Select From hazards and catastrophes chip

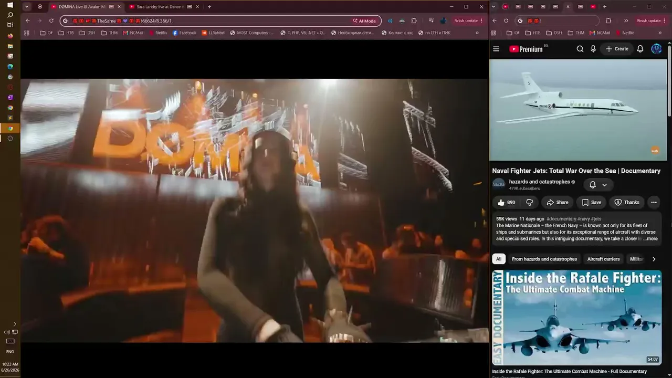tap(544, 259)
